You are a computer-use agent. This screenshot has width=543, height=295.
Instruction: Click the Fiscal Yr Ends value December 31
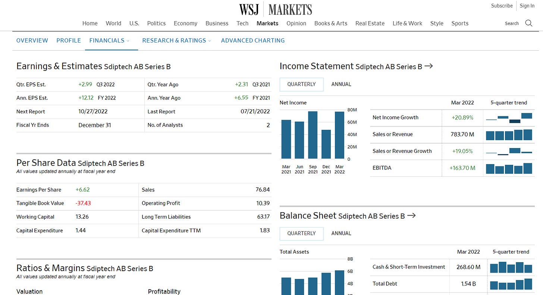click(x=95, y=125)
